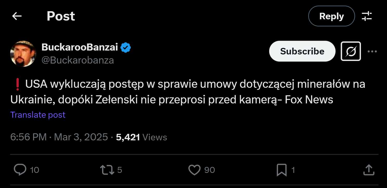Repost using the arrows icon
Screen dimensions: 387x188
click(107, 170)
